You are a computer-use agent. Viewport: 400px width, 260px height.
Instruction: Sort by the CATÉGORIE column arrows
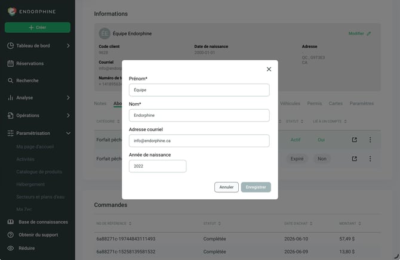click(118, 121)
